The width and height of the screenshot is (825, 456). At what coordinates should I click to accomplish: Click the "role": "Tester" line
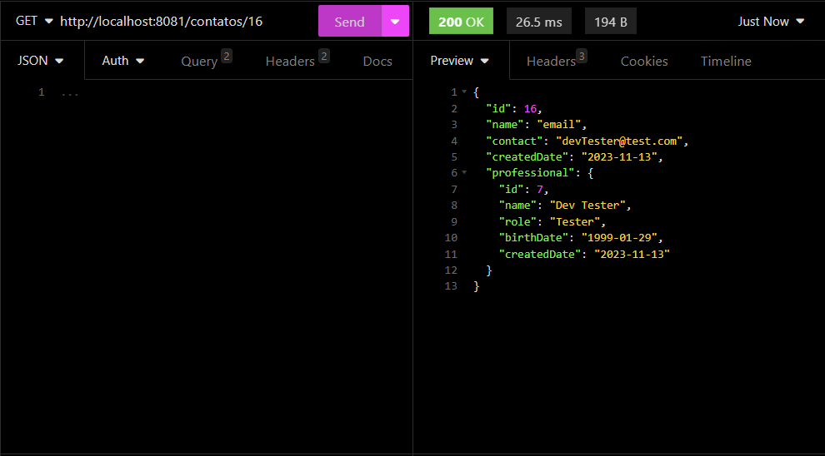click(x=552, y=221)
